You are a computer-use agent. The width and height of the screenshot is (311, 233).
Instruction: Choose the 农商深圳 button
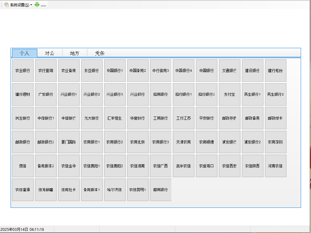276,142
